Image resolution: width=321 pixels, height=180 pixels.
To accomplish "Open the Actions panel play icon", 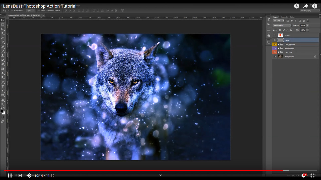I will point(269,24).
